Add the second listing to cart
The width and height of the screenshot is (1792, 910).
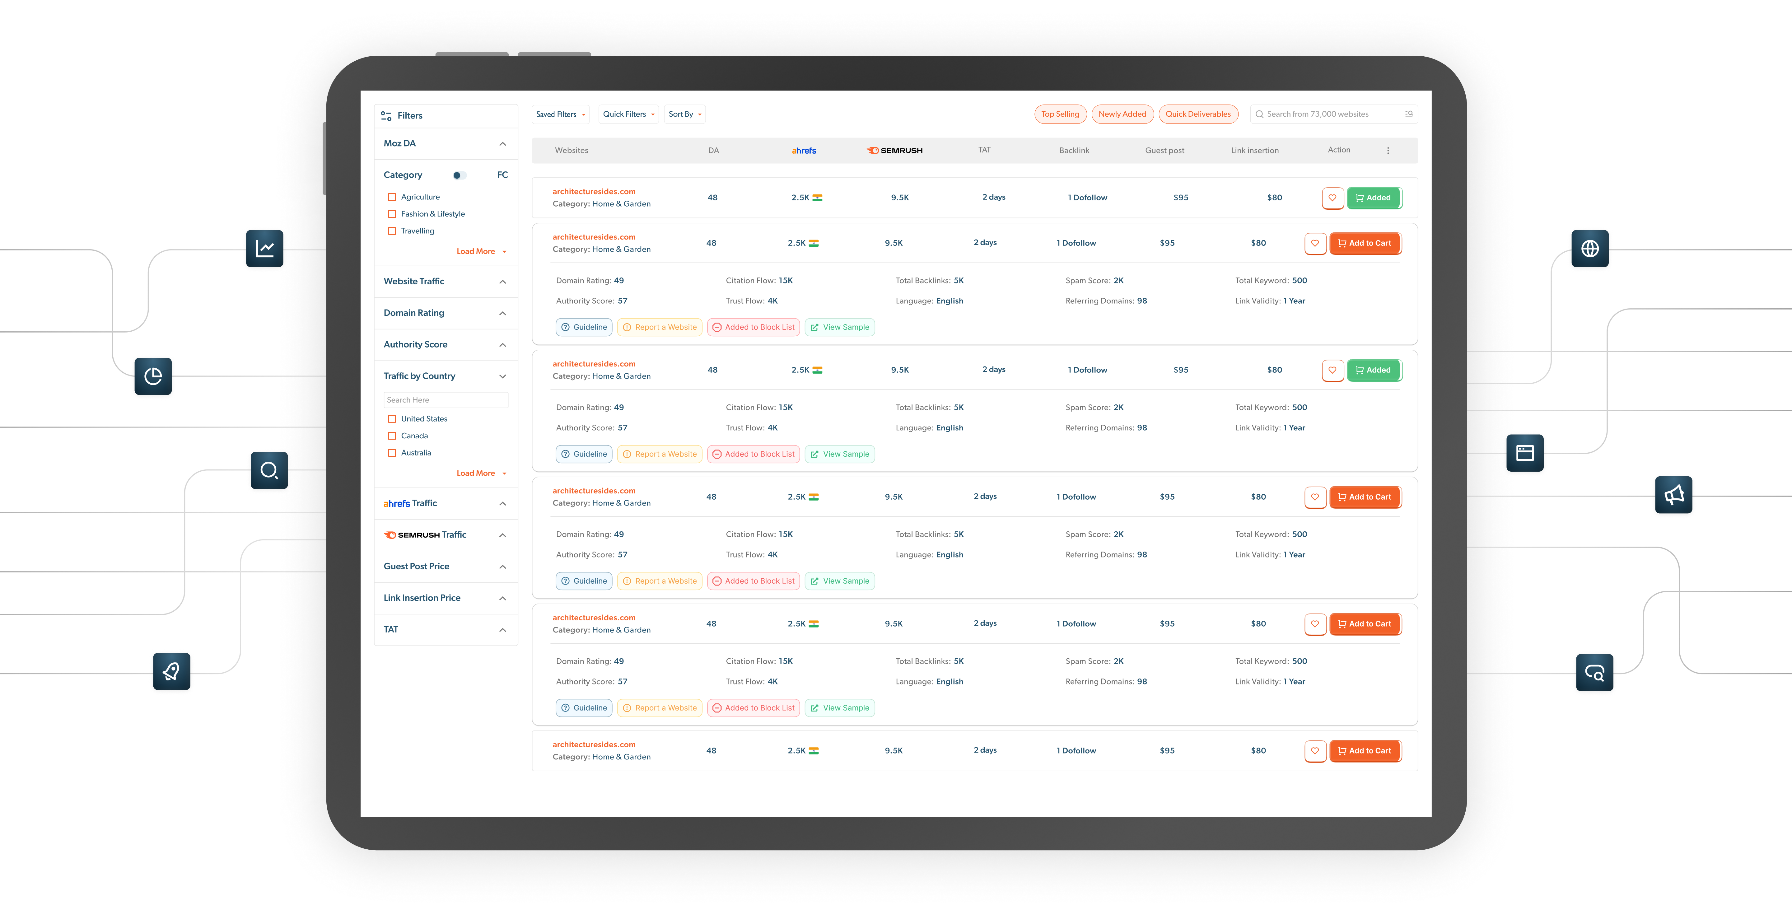point(1365,244)
